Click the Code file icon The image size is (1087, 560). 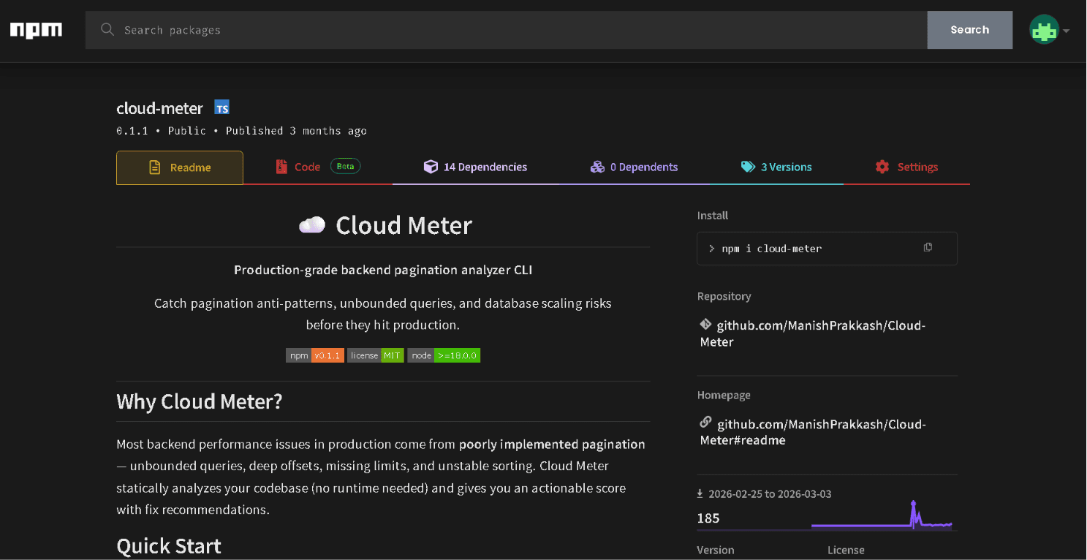281,167
